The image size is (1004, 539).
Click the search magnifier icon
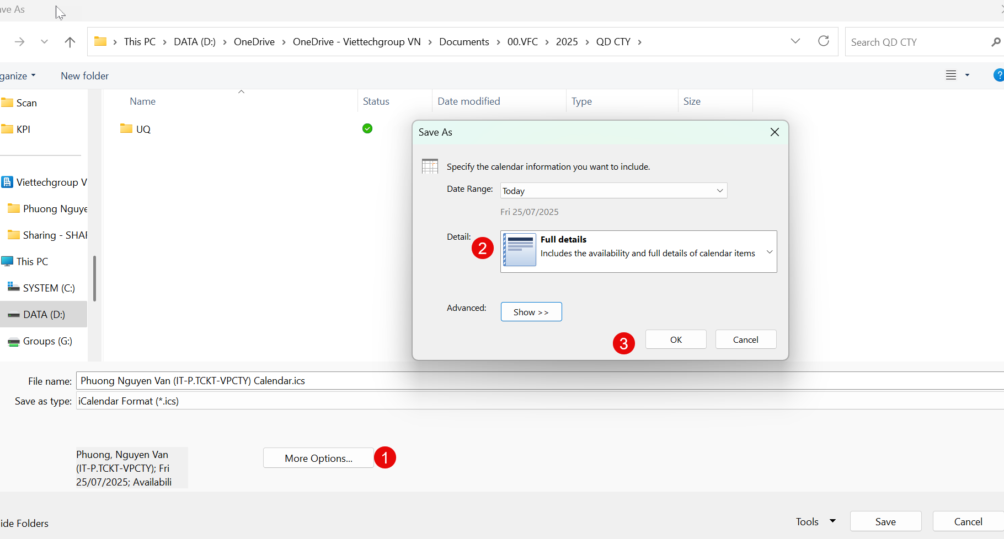click(x=995, y=42)
